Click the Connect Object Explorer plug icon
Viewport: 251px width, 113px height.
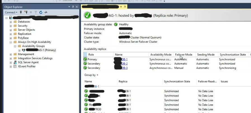pyautogui.click(x=21, y=12)
